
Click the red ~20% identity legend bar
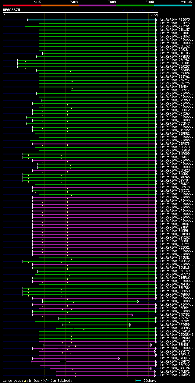click(x=22, y=5)
